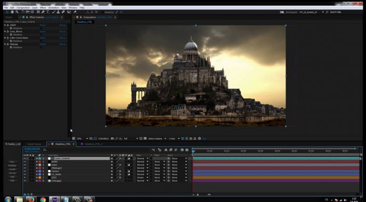Select the Selection arrow tool
366x202 pixels.
click(x=7, y=12)
